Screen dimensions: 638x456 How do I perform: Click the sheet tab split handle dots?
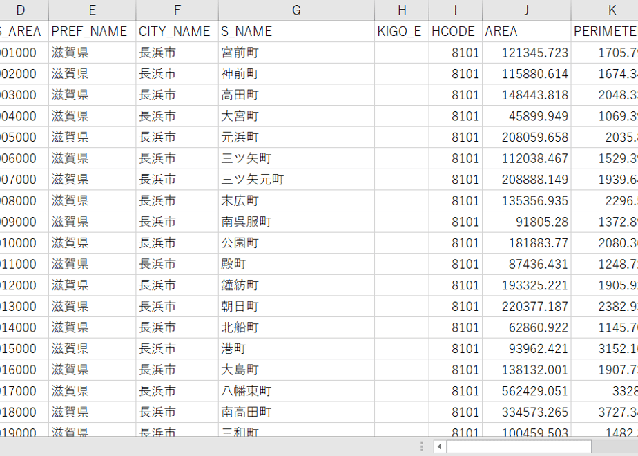point(421,446)
